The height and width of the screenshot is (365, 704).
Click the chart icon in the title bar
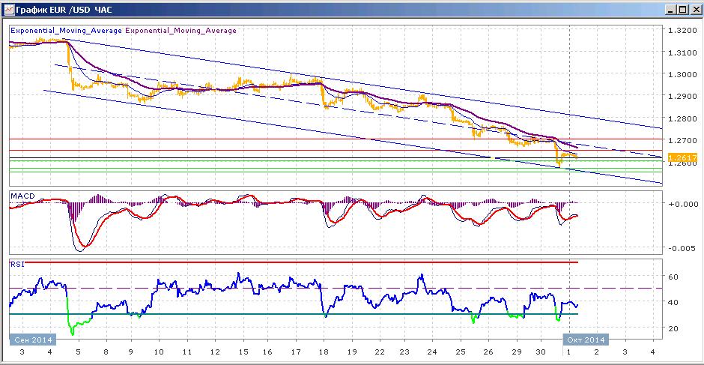[8, 9]
